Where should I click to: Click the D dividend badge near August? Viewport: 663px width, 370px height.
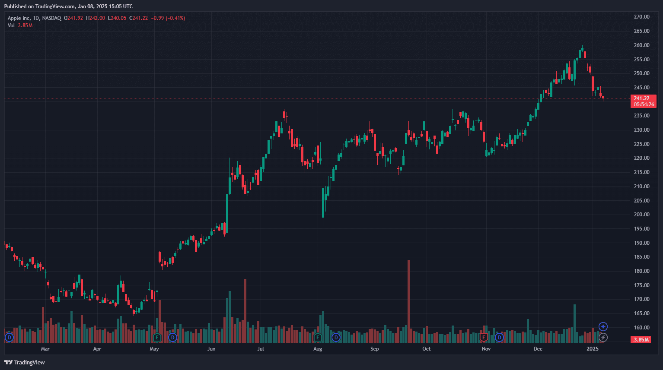point(336,337)
